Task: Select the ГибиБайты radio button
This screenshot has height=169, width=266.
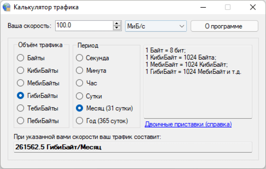Action: tap(21, 96)
